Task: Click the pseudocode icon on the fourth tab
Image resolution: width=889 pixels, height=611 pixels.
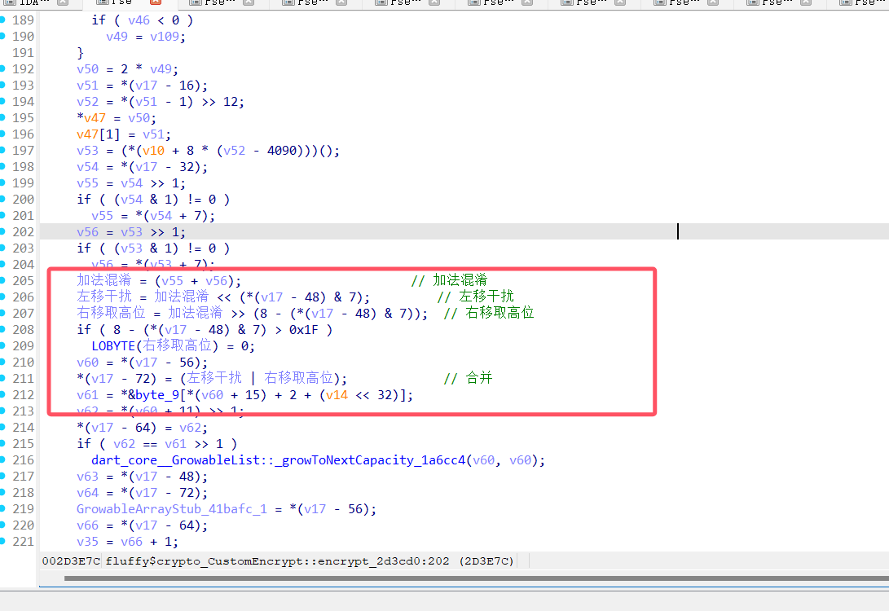Action: (288, 4)
